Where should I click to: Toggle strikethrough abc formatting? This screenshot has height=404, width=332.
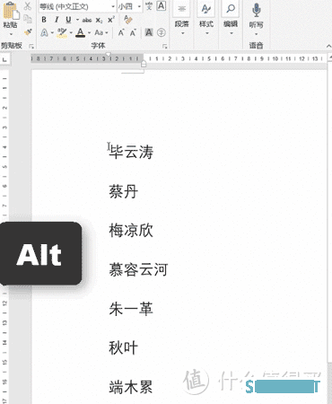tap(87, 20)
